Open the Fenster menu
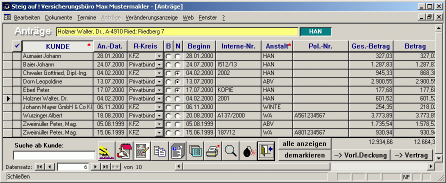446x183 pixels. tap(207, 17)
